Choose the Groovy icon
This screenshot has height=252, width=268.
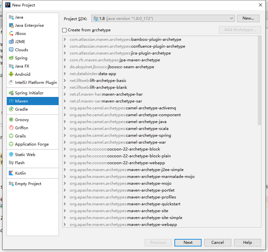11,120
